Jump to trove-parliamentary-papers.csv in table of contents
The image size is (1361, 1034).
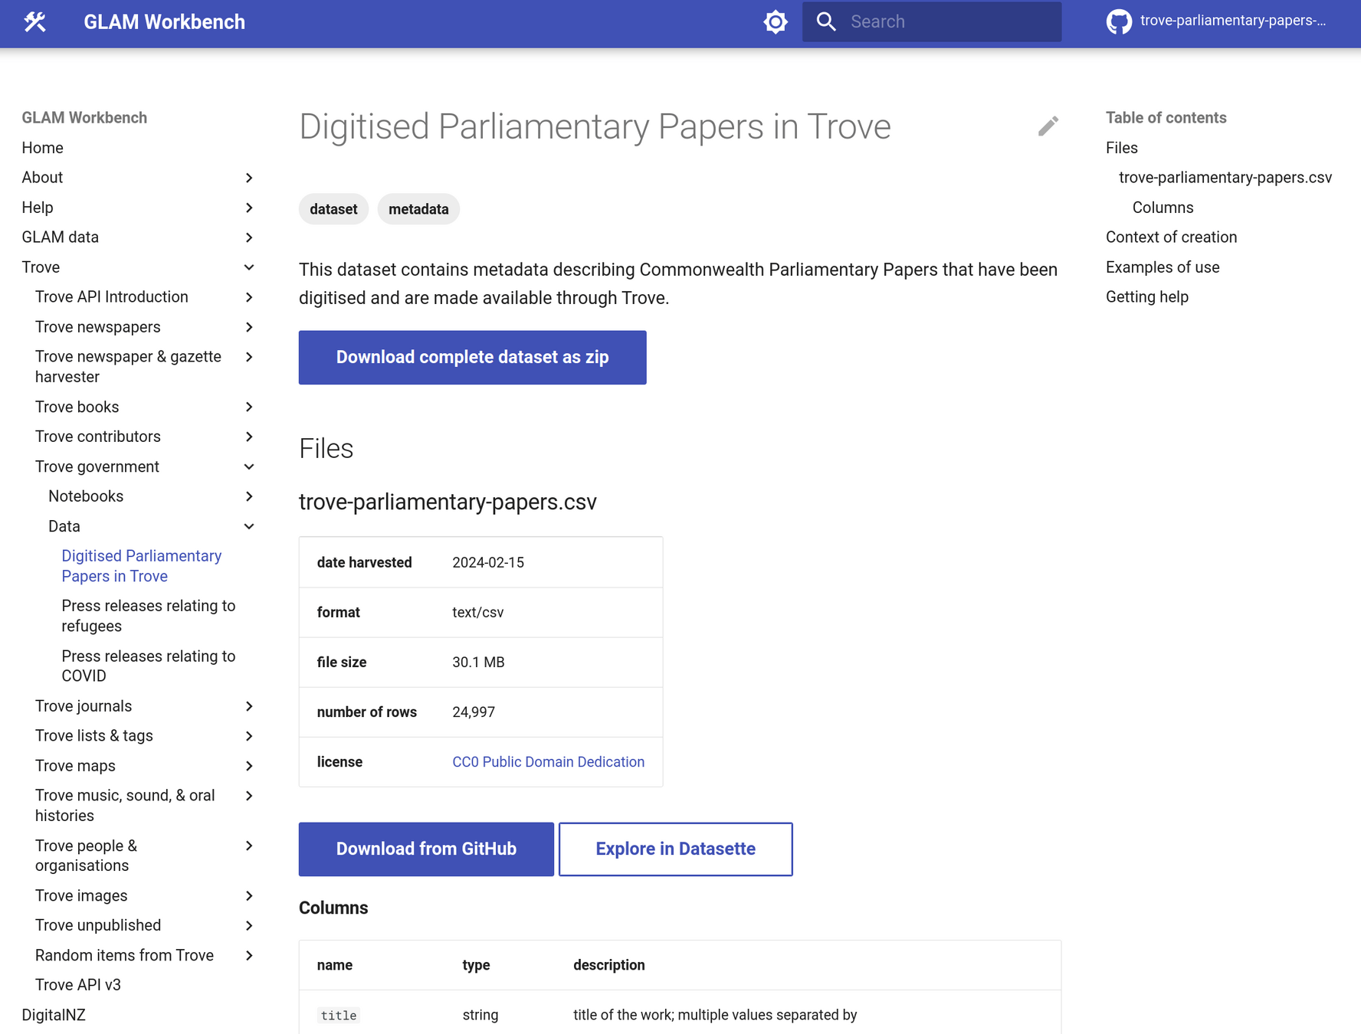click(x=1225, y=178)
